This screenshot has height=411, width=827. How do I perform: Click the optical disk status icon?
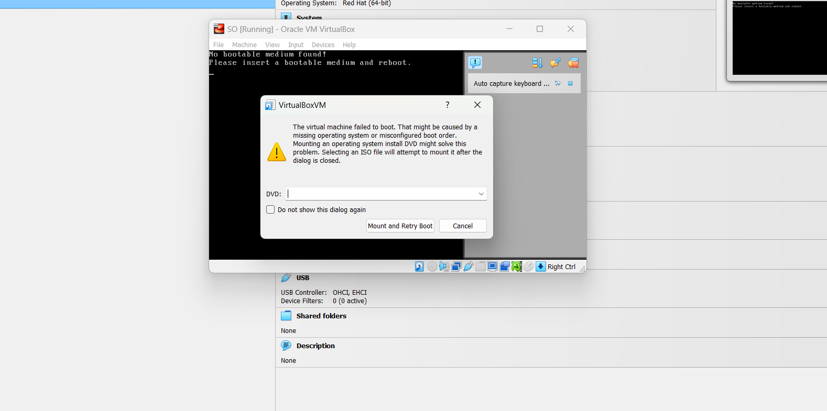(432, 266)
